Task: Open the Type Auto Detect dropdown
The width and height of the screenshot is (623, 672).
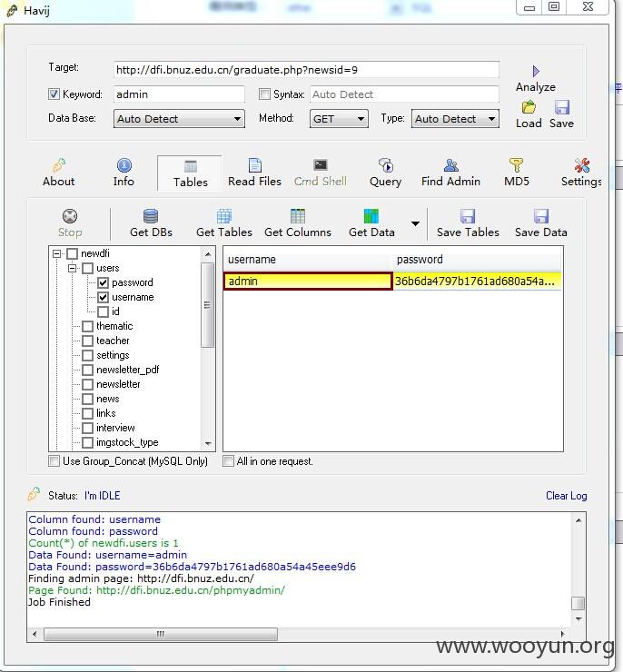Action: click(x=455, y=119)
